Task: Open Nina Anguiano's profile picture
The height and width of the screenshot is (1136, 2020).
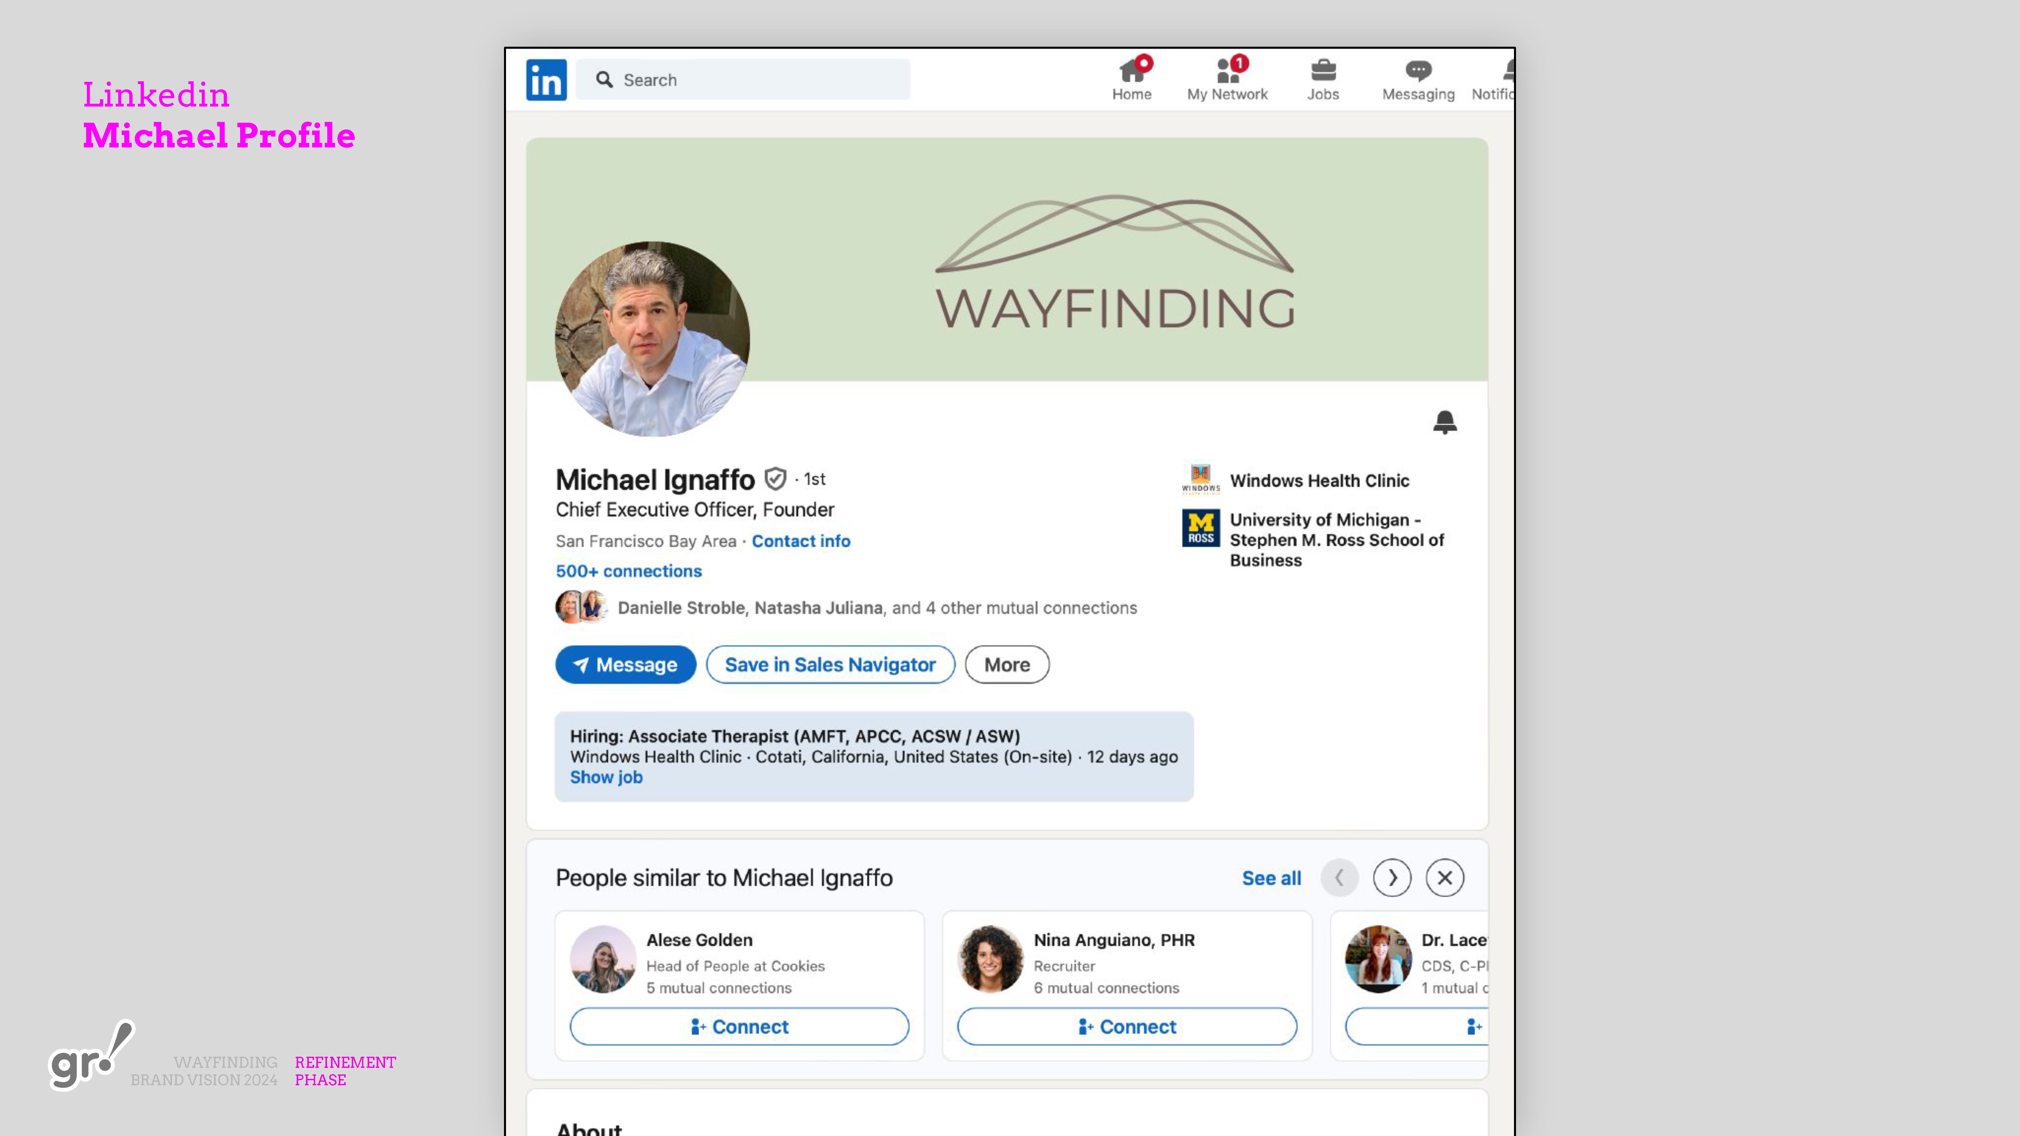Action: pos(990,959)
